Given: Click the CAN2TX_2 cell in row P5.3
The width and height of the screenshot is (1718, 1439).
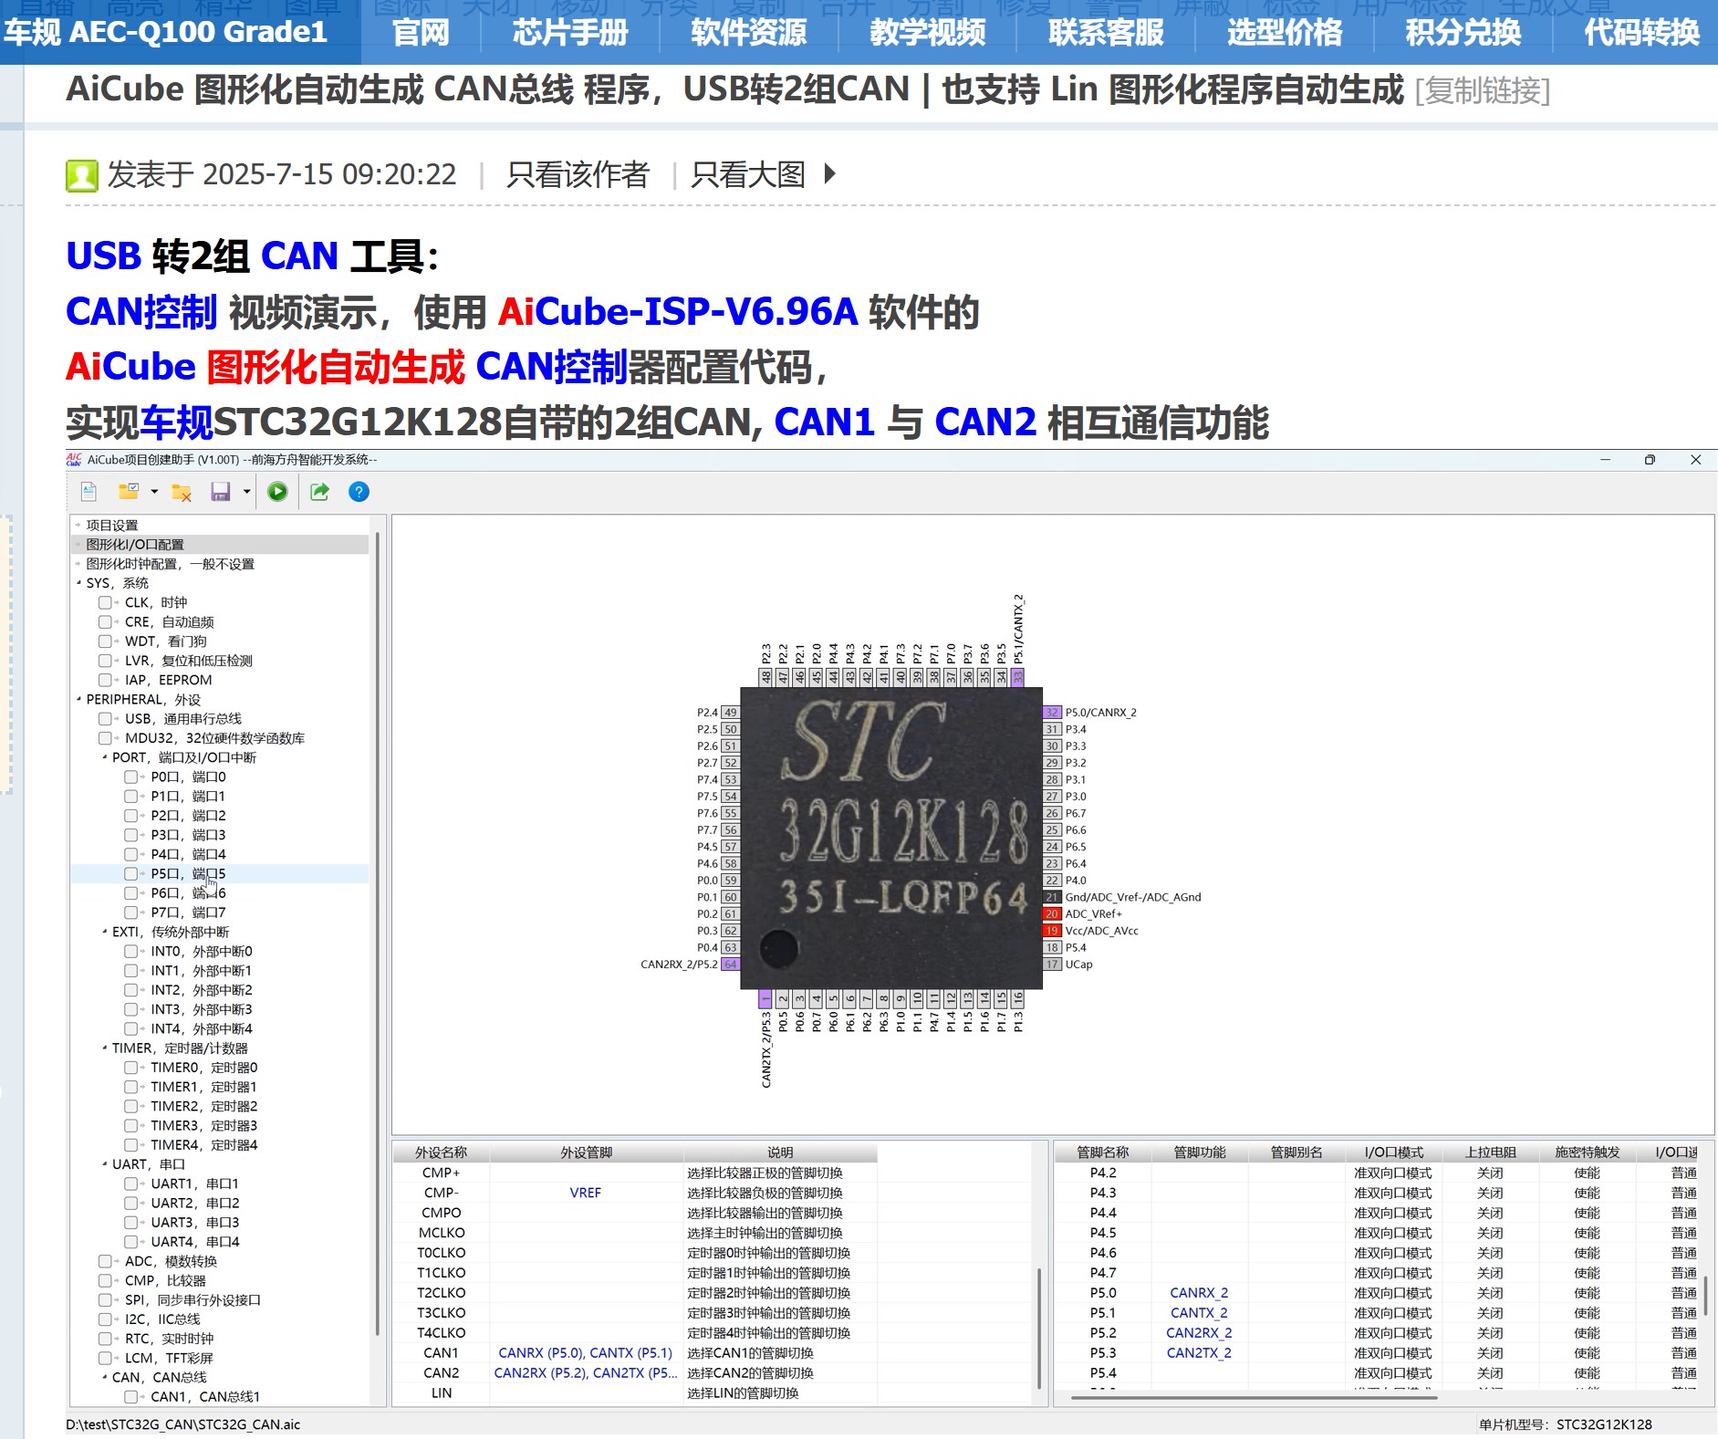Looking at the screenshot, I should tap(1199, 1353).
